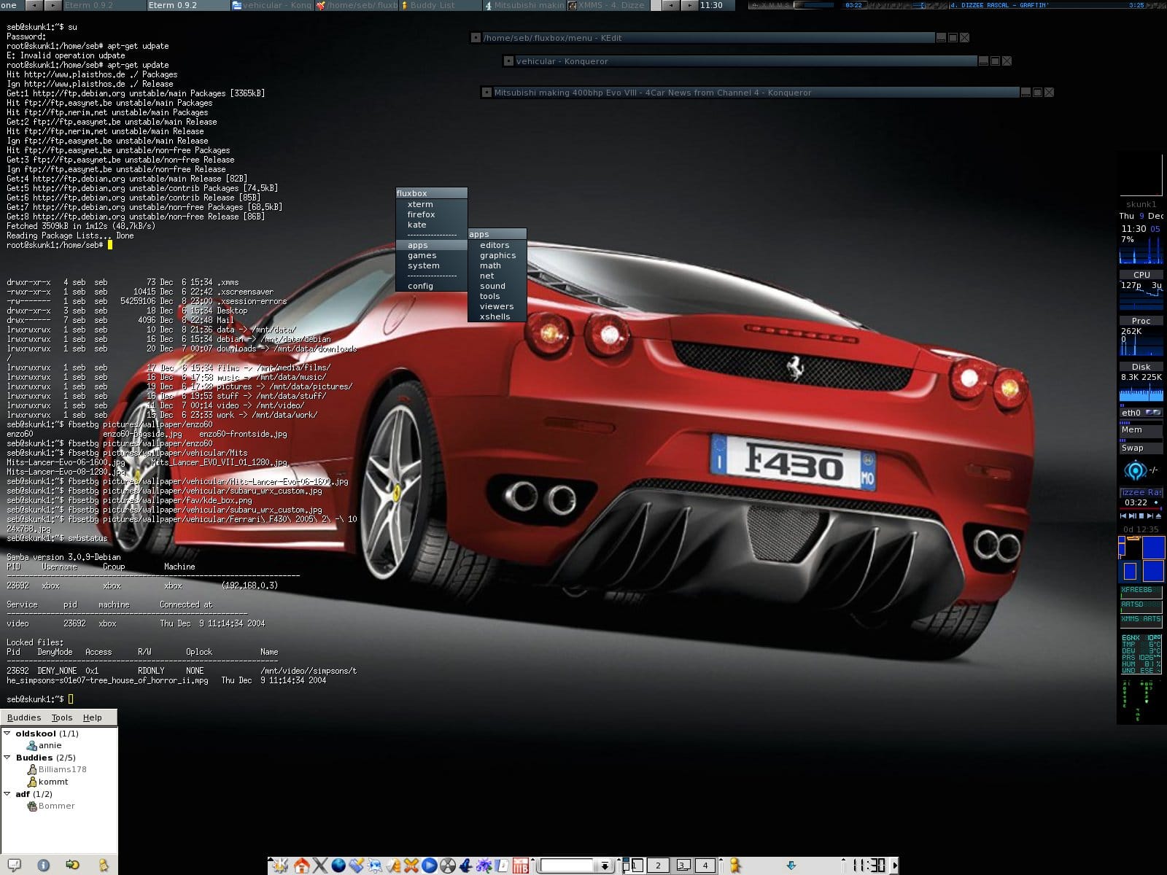The height and width of the screenshot is (875, 1167).
Task: Select buddy Bommer in Buddy List
Action: pyautogui.click(x=51, y=806)
